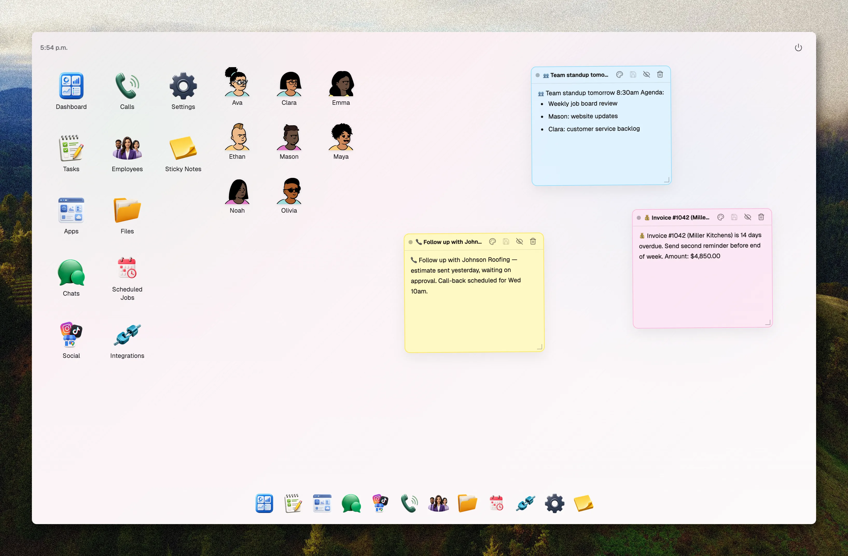Open the Employees desktop icon

tap(127, 148)
